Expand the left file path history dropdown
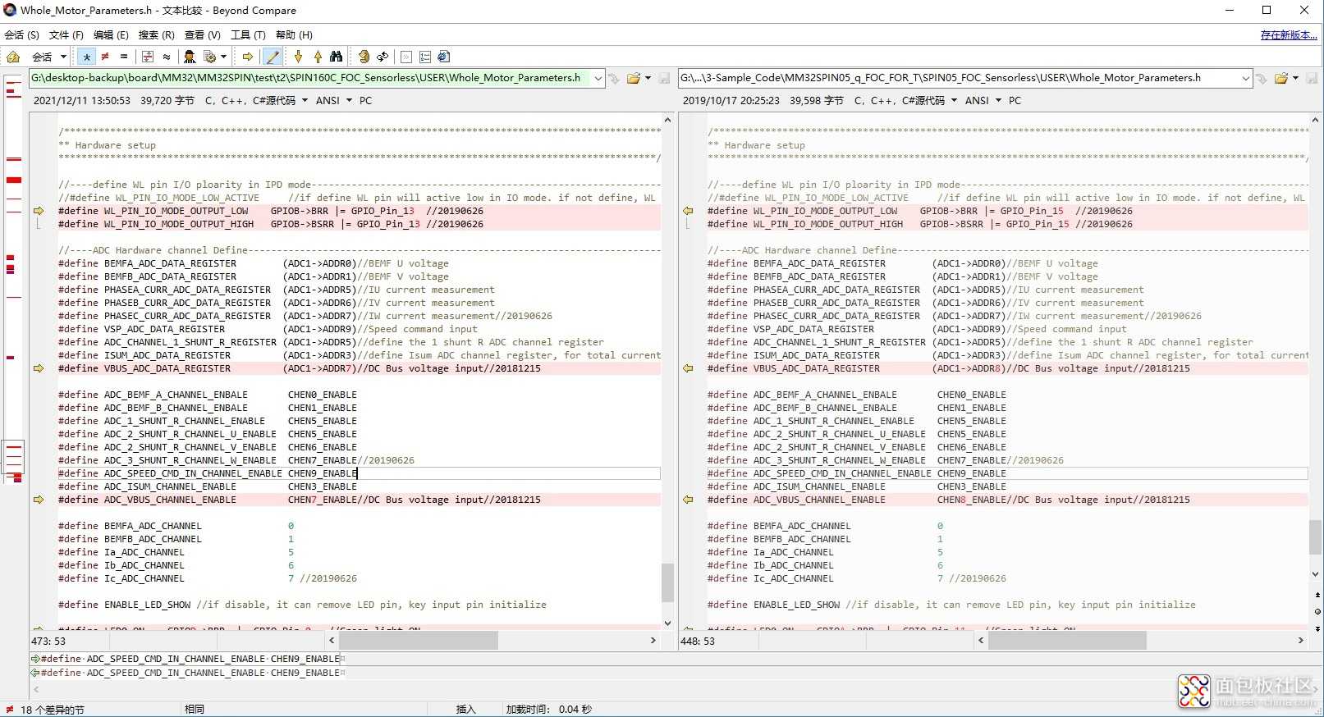1324x717 pixels. coord(598,78)
